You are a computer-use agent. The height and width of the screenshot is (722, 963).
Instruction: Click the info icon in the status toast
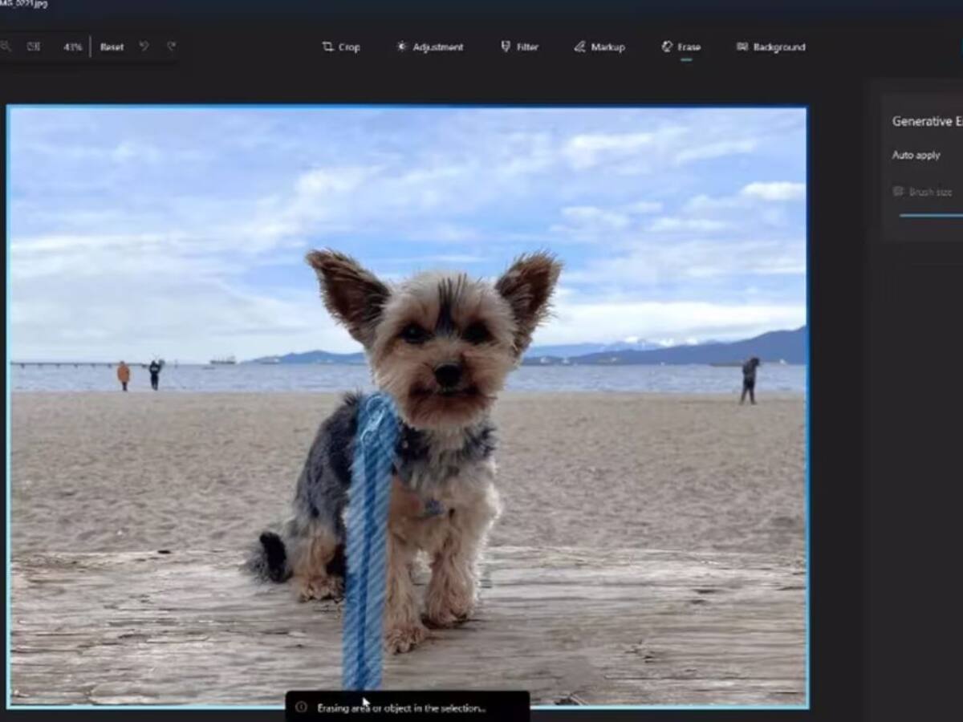301,708
